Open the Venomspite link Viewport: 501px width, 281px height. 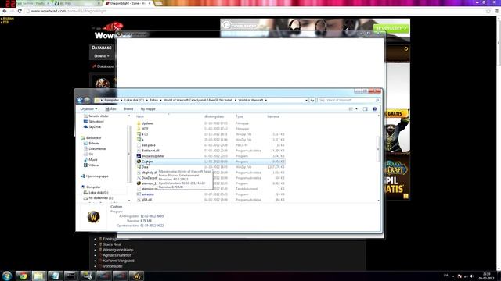pyautogui.click(x=113, y=266)
